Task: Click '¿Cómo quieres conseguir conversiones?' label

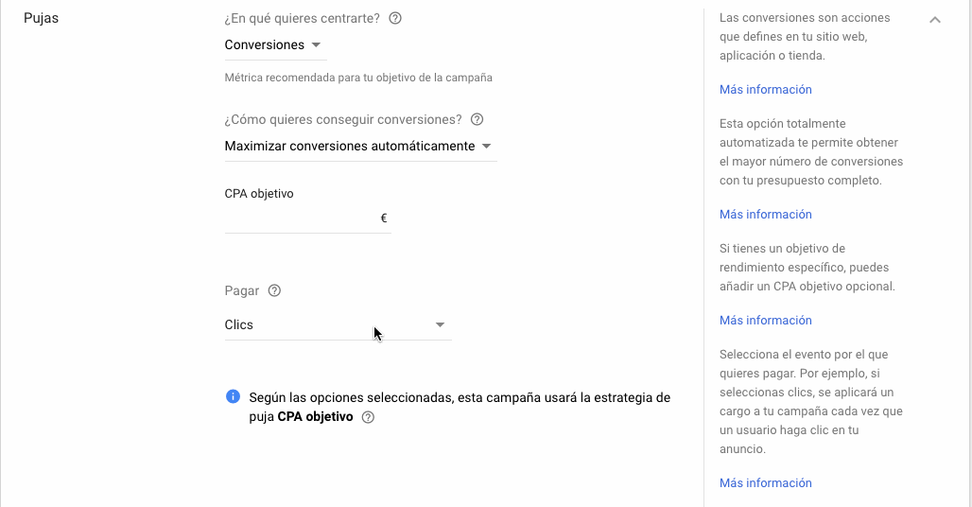Action: tap(343, 119)
